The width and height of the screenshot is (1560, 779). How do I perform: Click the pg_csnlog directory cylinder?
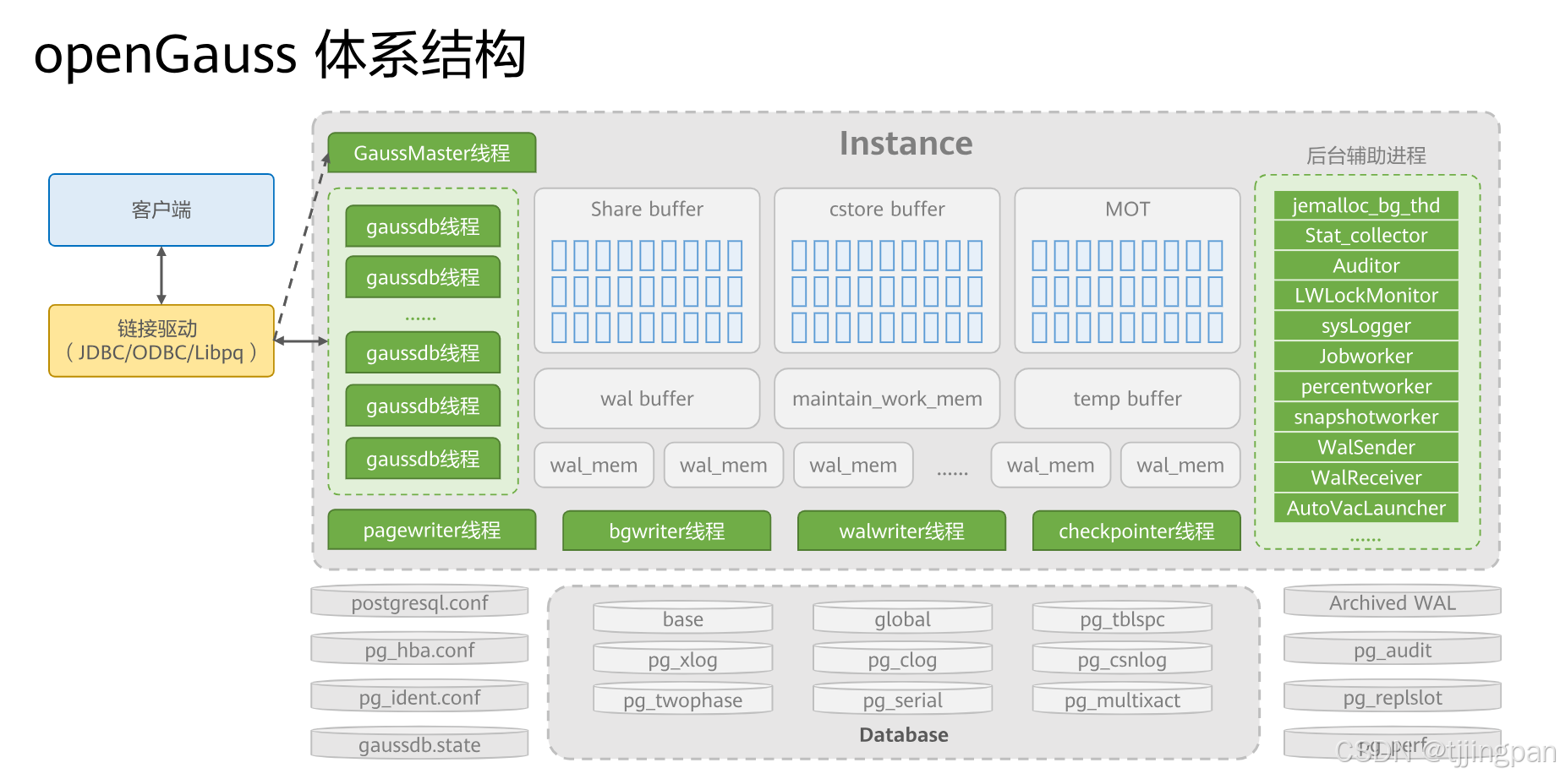[x=1122, y=658]
